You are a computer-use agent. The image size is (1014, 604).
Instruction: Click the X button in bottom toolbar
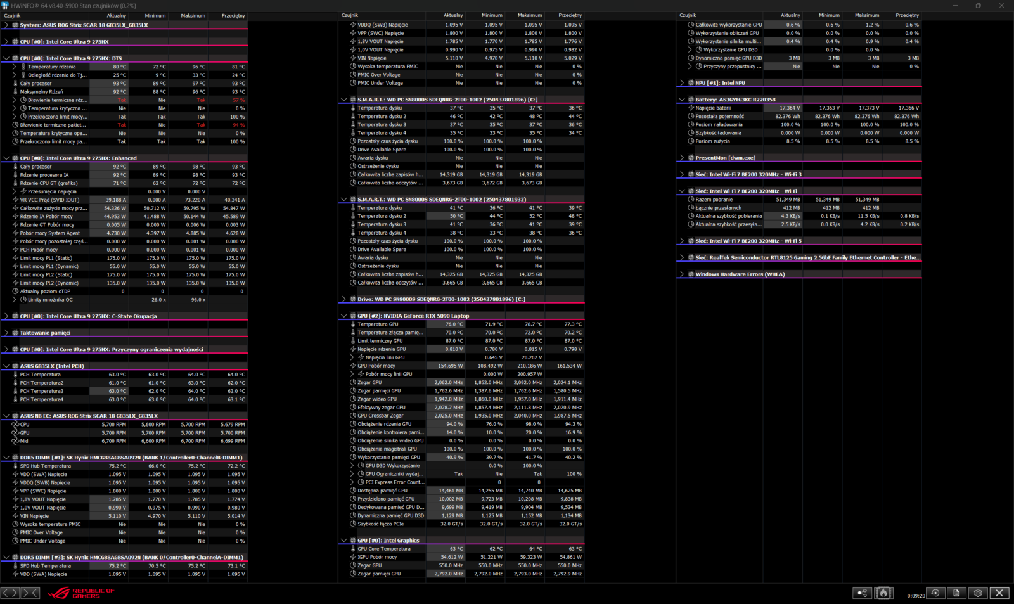pyautogui.click(x=999, y=593)
